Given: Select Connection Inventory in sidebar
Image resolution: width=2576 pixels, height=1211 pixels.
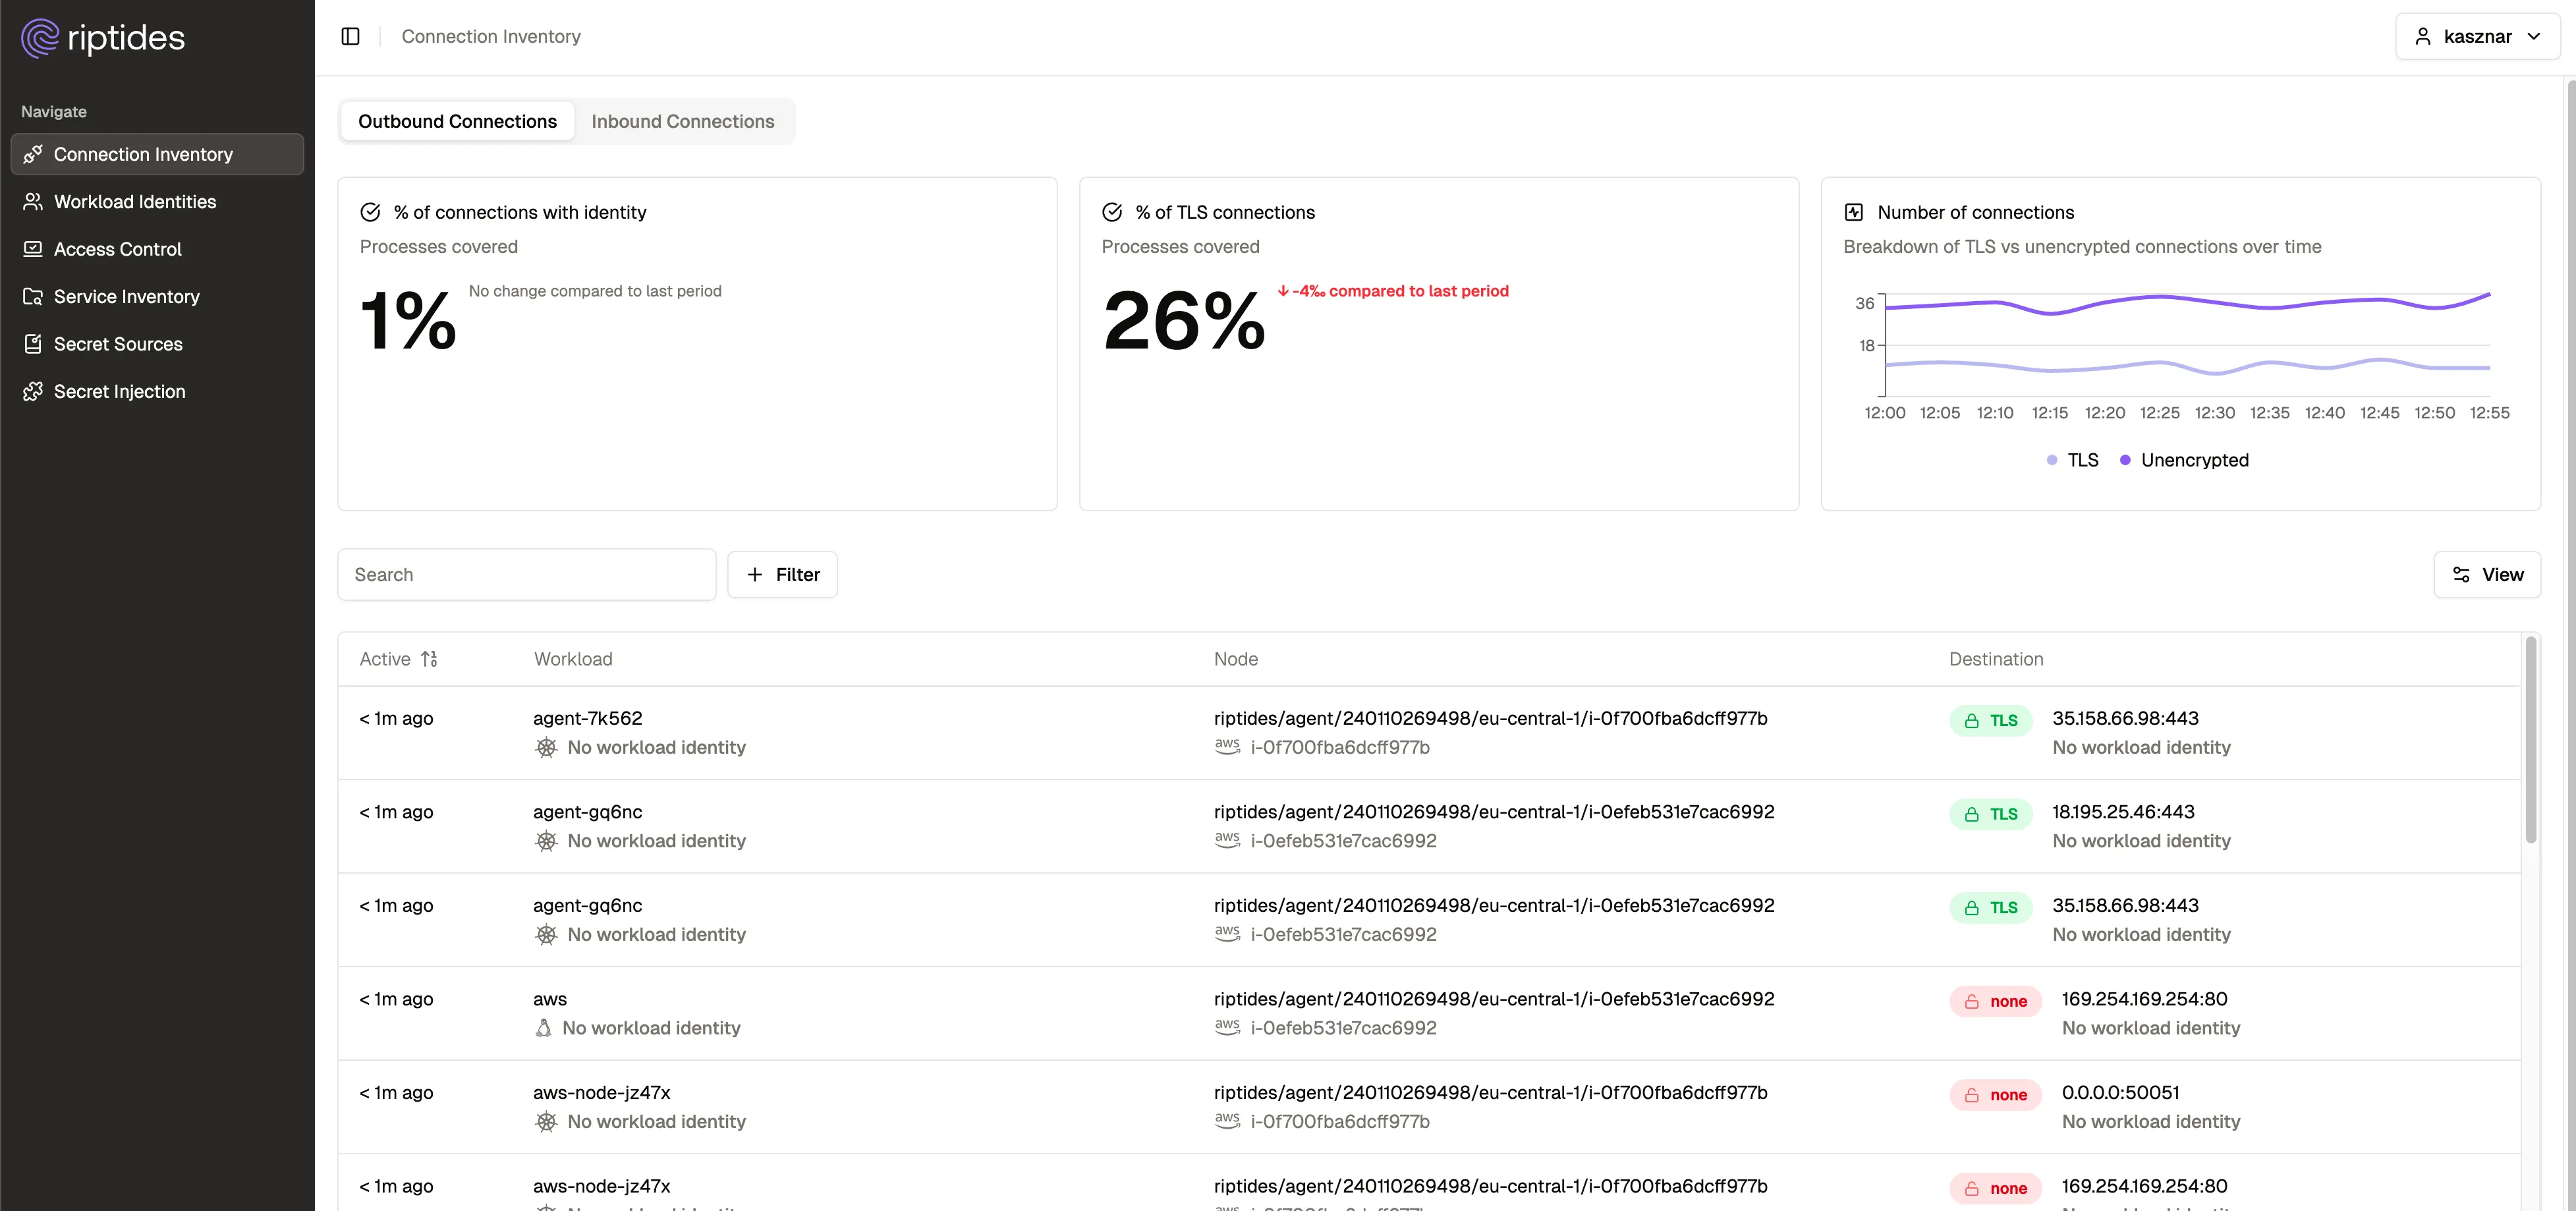Looking at the screenshot, I should (143, 154).
